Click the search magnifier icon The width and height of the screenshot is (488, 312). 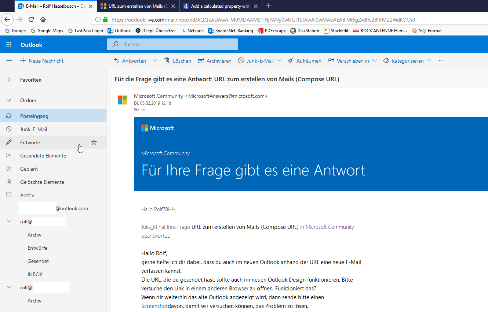pos(116,44)
